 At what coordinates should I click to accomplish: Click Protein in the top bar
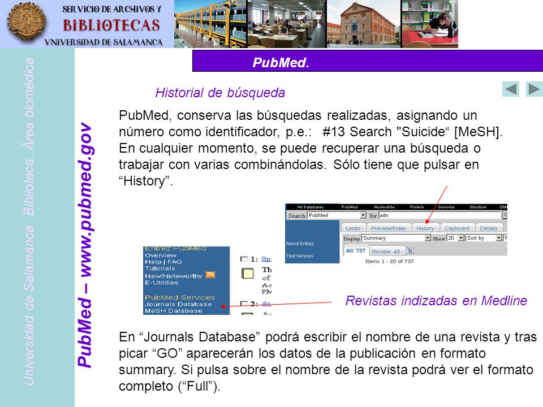coord(417,207)
